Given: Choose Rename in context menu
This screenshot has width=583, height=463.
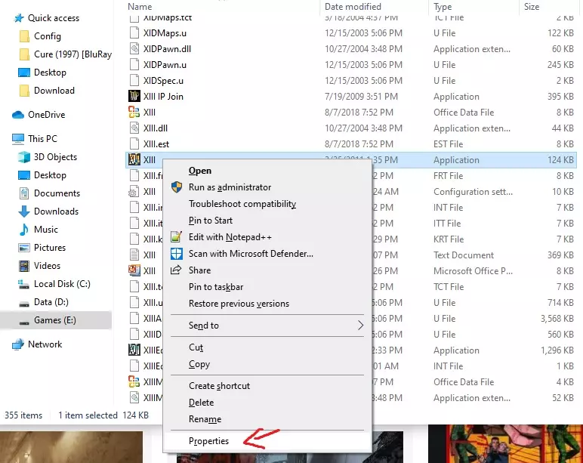Looking at the screenshot, I should [x=205, y=419].
